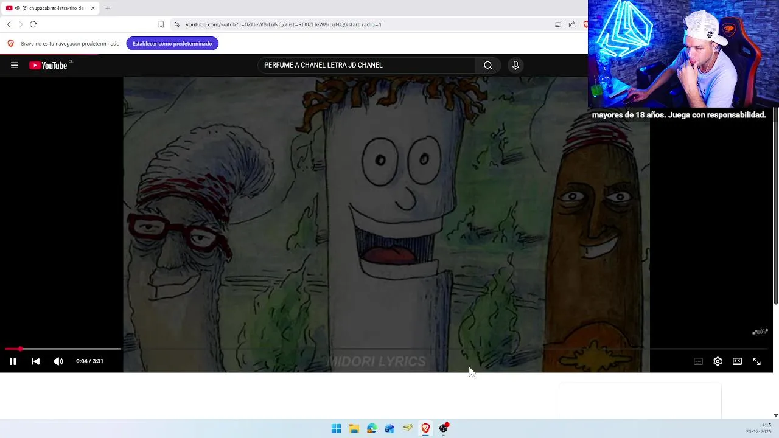Toggle subtitles/closed captions button
This screenshot has width=779, height=438.
(x=698, y=361)
